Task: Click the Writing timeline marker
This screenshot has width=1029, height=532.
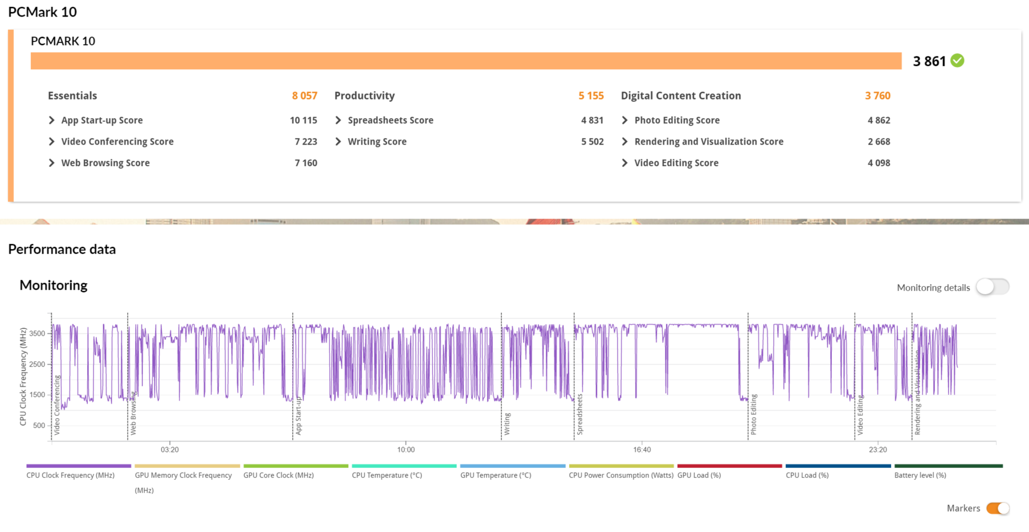Action: pos(507,424)
